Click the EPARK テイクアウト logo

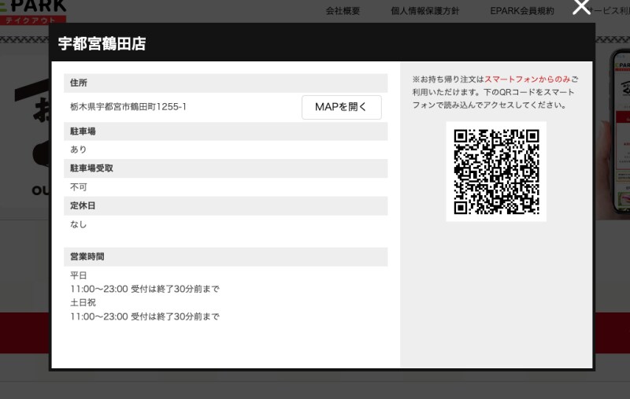(x=33, y=12)
